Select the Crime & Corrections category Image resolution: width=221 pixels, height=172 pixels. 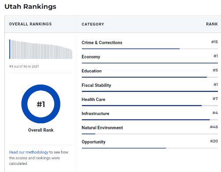(102, 43)
